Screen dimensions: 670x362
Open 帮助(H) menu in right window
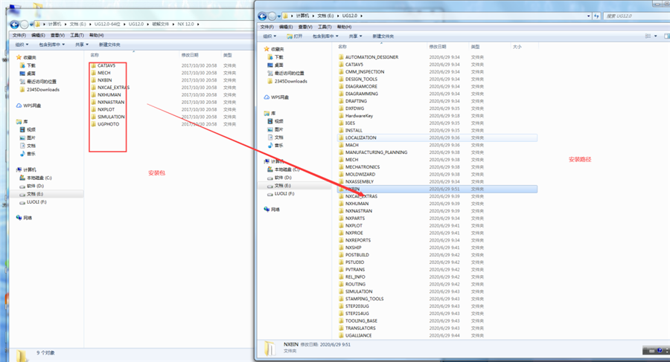pos(344,27)
